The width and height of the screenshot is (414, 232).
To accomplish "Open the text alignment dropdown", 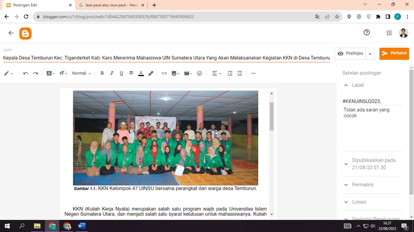I will pos(216,73).
